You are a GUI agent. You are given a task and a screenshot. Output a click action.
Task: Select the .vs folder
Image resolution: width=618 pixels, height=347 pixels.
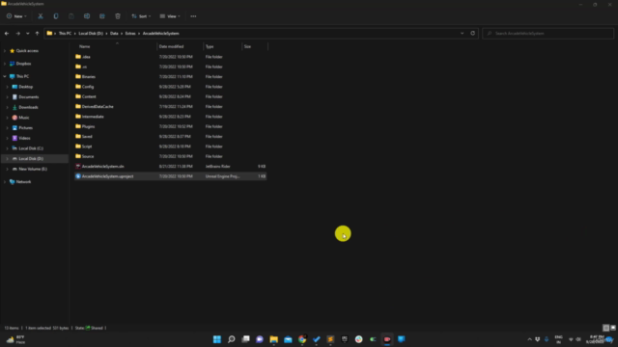(x=170, y=67)
